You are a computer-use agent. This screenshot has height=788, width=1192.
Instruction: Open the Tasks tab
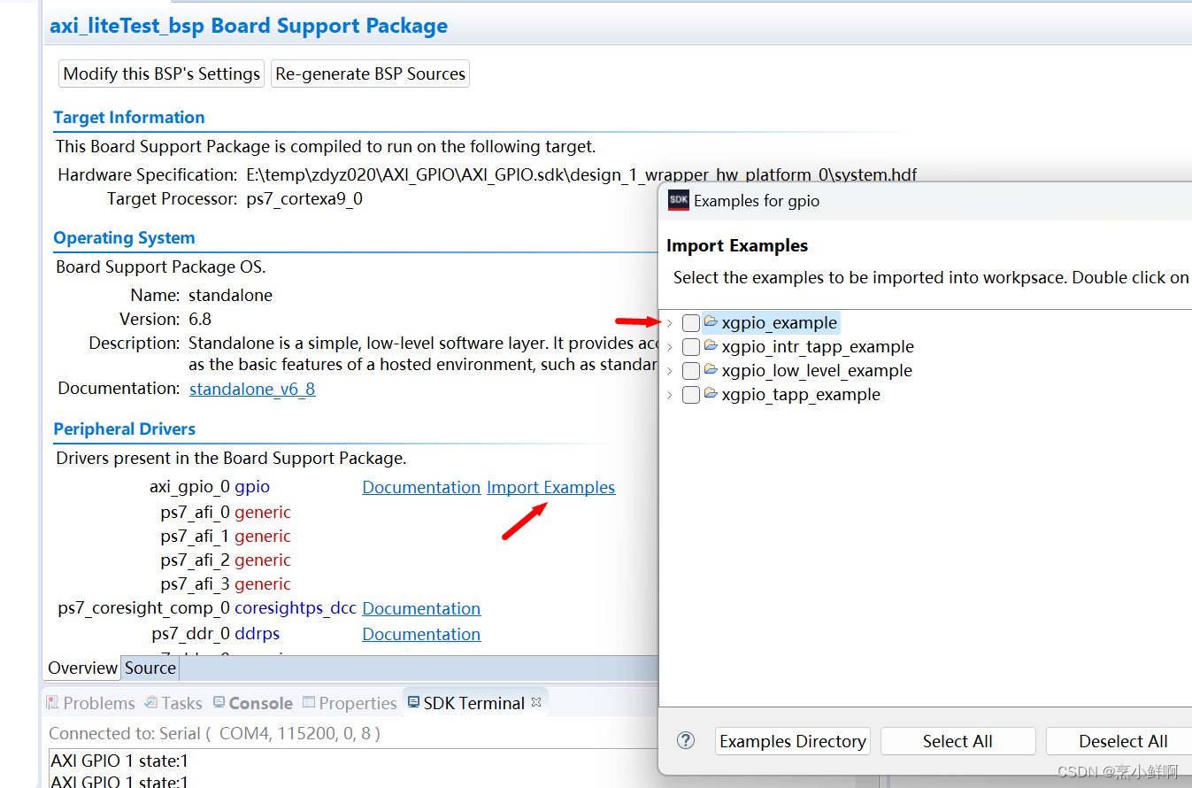click(173, 703)
